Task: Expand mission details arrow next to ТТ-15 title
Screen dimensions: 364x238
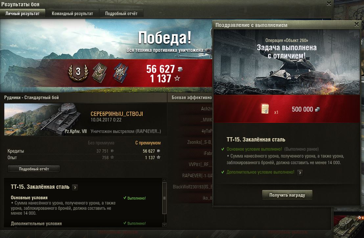Action: coord(75,187)
